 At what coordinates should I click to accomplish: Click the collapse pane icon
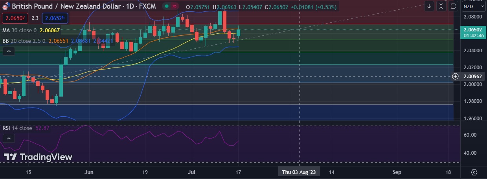tap(441, 6)
